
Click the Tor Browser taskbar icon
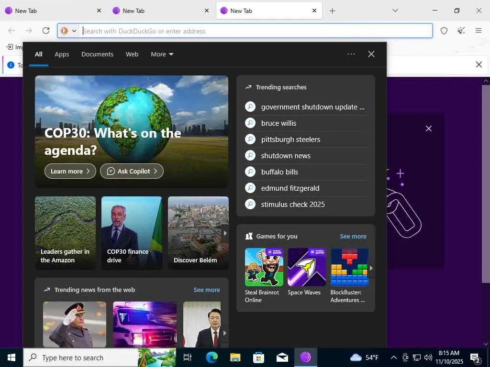tap(306, 357)
